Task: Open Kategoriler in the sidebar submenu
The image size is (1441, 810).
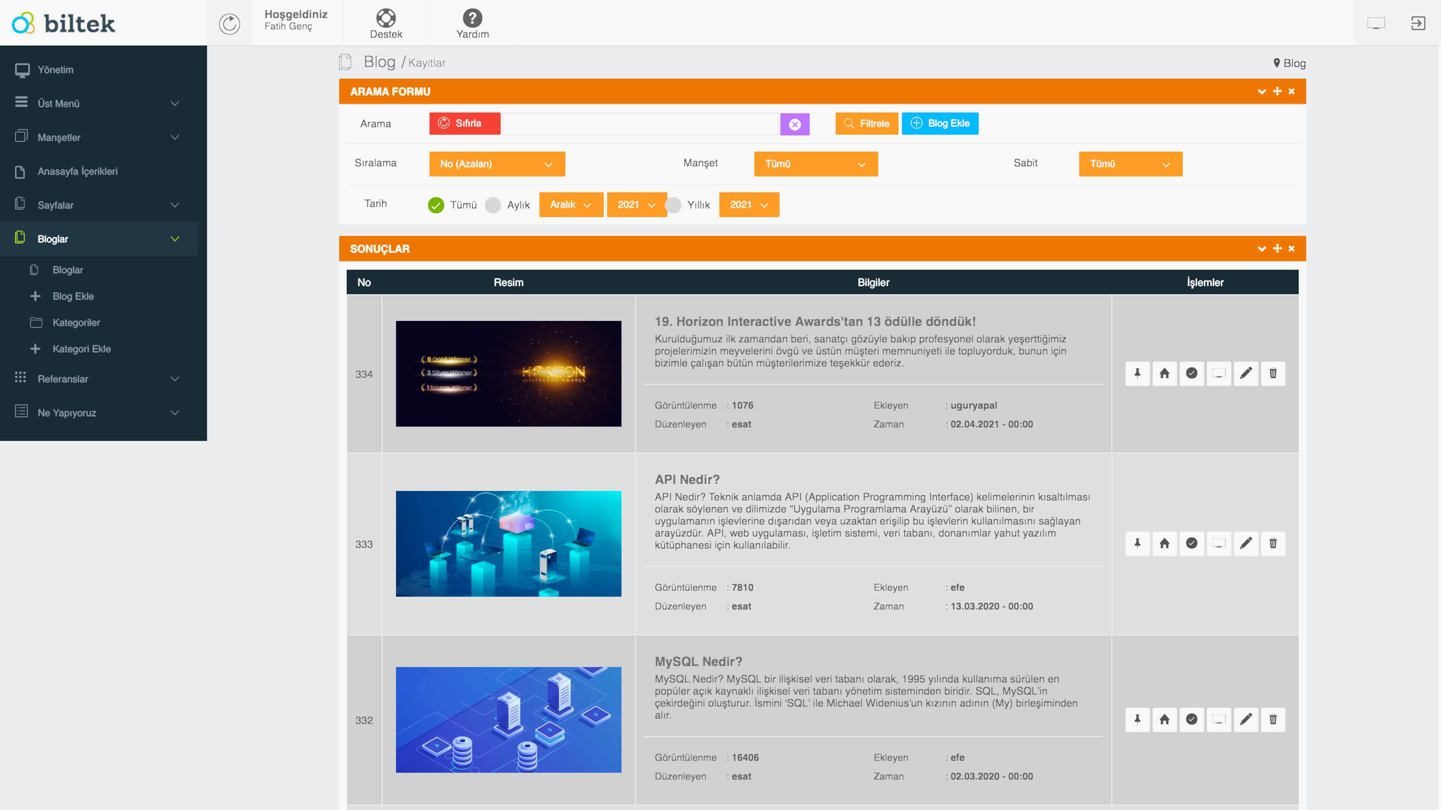Action: 76,322
